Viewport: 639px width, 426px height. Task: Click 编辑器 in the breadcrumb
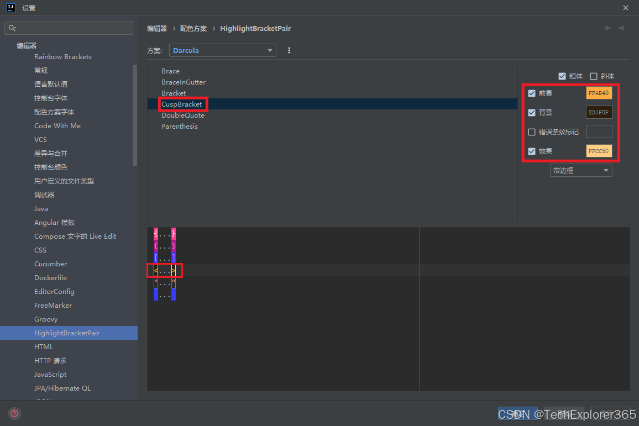pyautogui.click(x=157, y=29)
